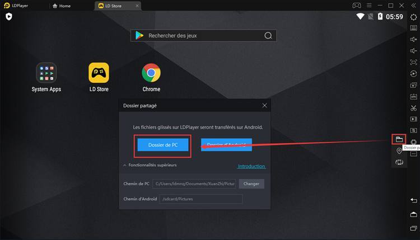The height and width of the screenshot is (240, 420).
Task: Open keyboard mapping tool
Action: click(x=414, y=28)
